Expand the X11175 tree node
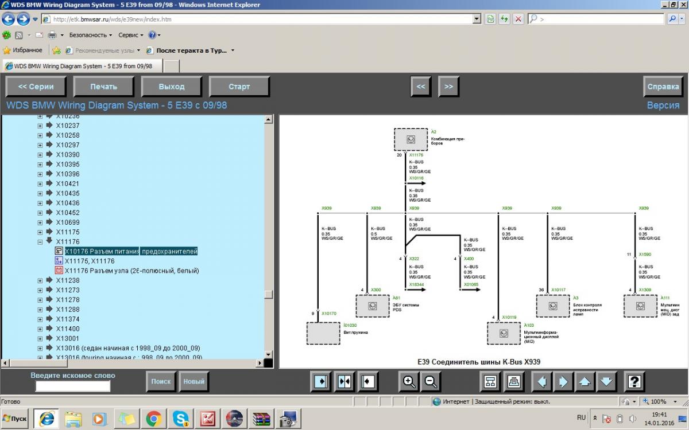 (x=40, y=232)
